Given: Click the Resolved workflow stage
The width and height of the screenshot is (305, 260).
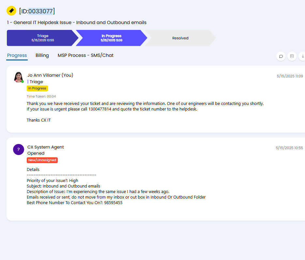Looking at the screenshot, I should 180,38.
